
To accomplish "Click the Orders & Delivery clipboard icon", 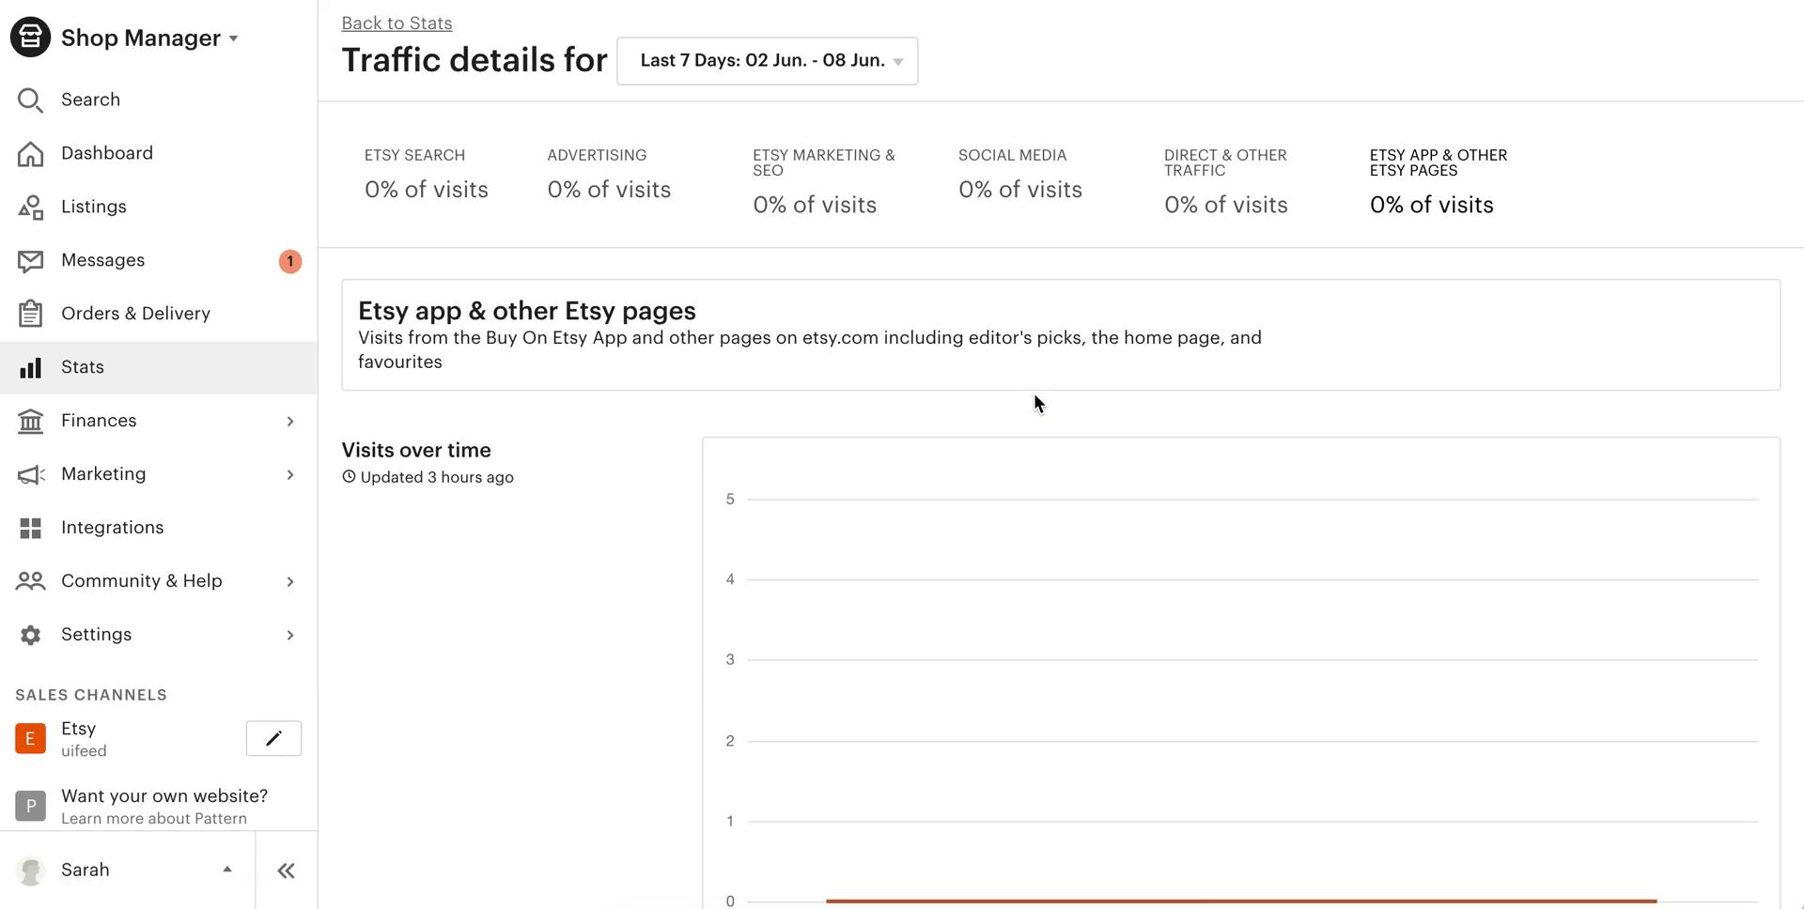I will pyautogui.click(x=30, y=314).
